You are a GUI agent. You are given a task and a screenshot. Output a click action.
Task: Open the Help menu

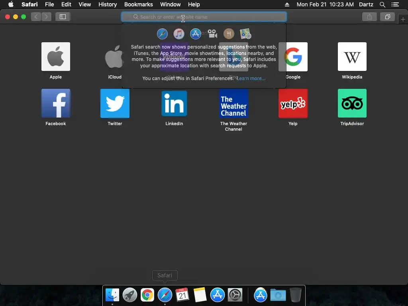coord(194,4)
